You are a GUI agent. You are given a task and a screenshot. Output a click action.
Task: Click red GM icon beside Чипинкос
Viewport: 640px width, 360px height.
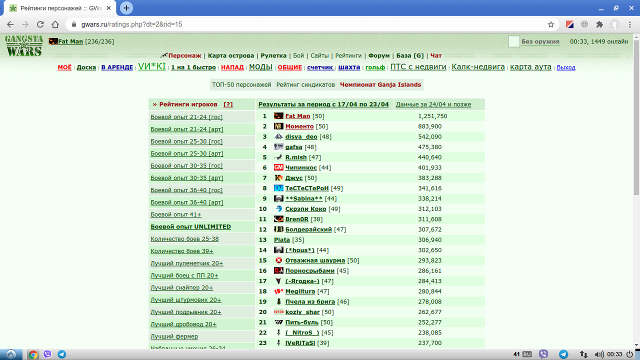click(278, 167)
